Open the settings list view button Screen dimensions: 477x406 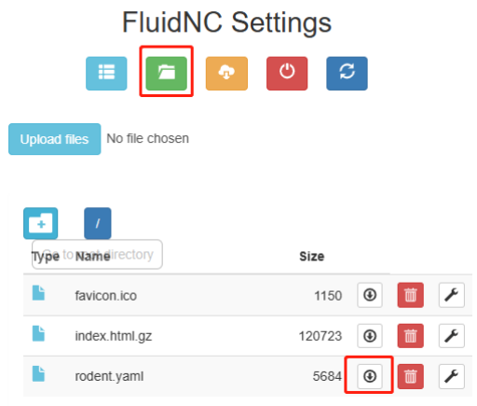coord(106,74)
